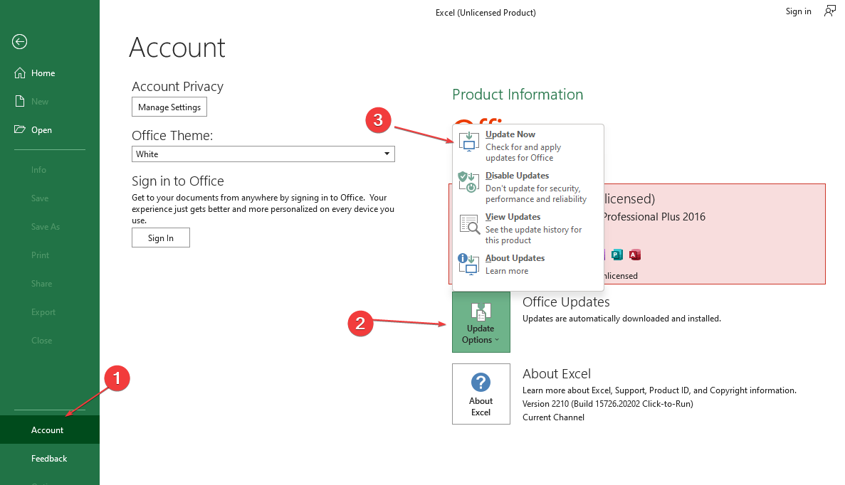This screenshot has width=845, height=485.
Task: Click the New document icon
Action: tap(20, 101)
